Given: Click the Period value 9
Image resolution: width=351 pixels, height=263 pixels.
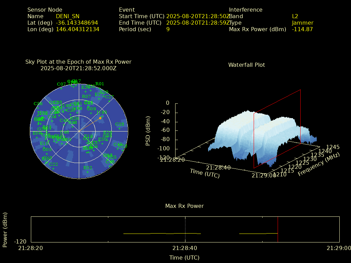Looking at the screenshot, I should (x=168, y=29).
